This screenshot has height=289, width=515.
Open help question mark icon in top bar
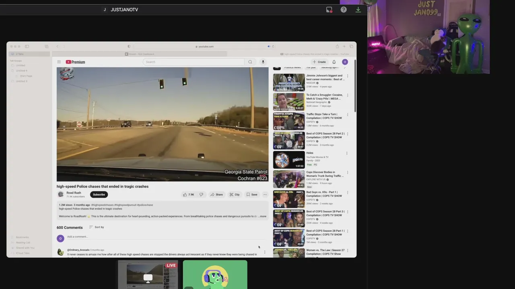344,10
